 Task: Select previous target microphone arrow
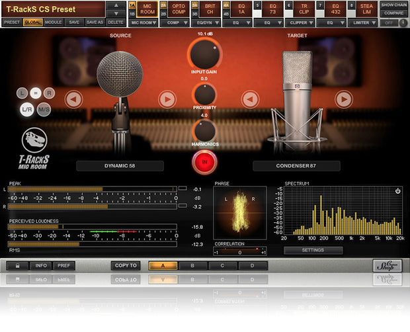pos(250,99)
